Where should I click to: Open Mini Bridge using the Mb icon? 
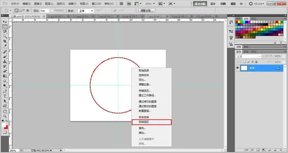(129, 4)
